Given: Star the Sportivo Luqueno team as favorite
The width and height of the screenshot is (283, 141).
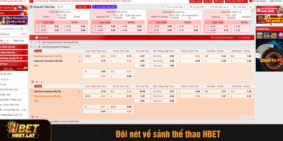Looking at the screenshot, I should click(x=32, y=91).
